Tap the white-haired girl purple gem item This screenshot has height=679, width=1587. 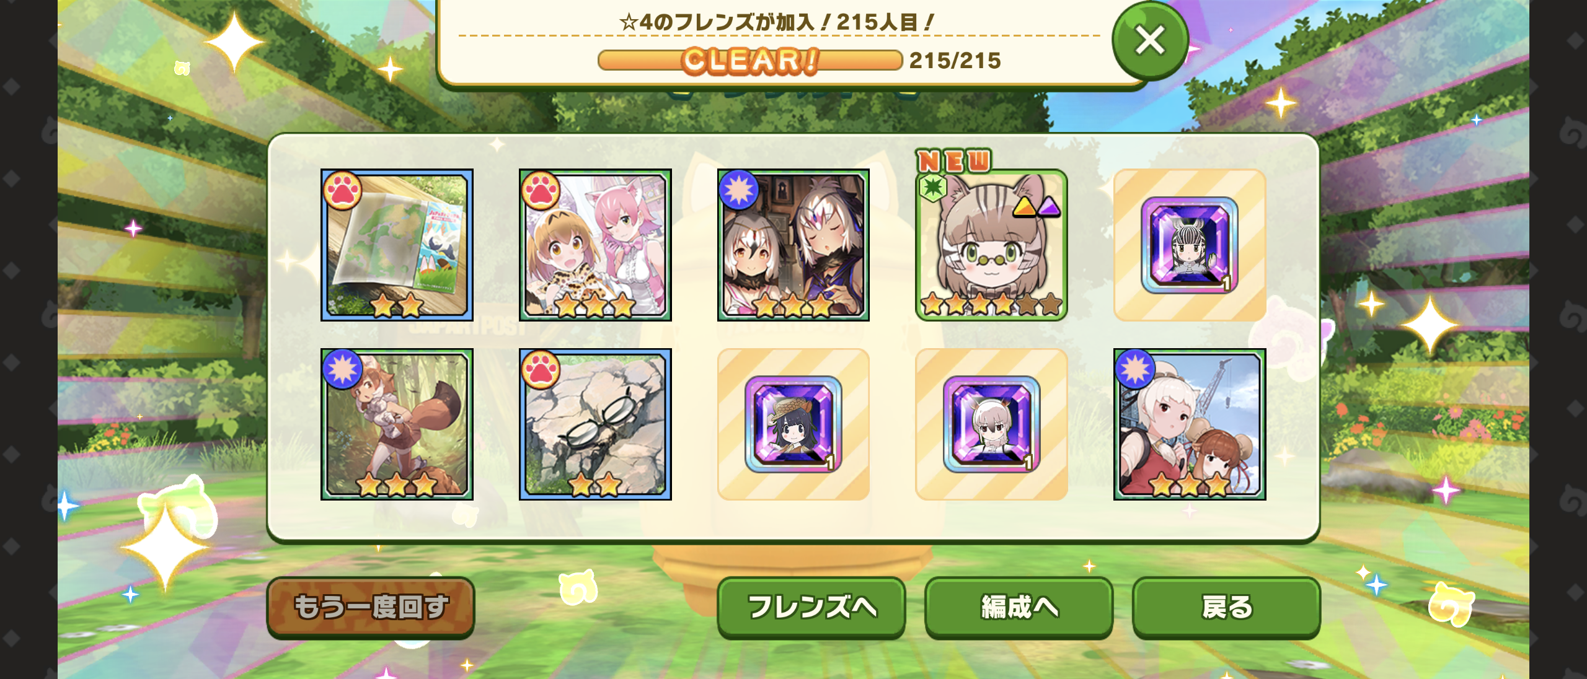tap(991, 424)
